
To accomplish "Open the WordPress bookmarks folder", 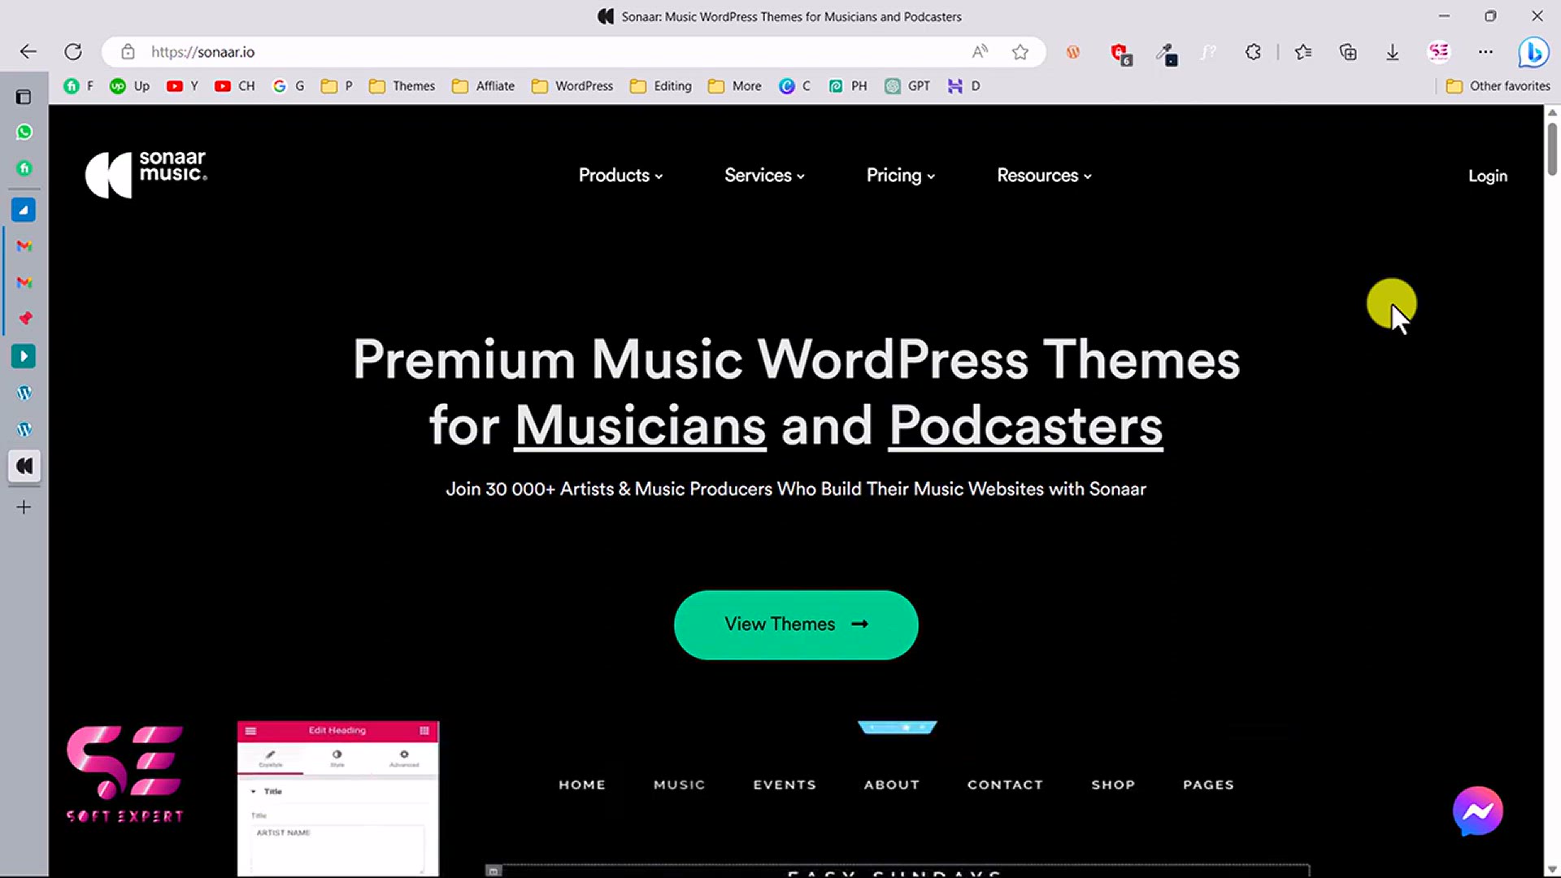I will (x=572, y=86).
